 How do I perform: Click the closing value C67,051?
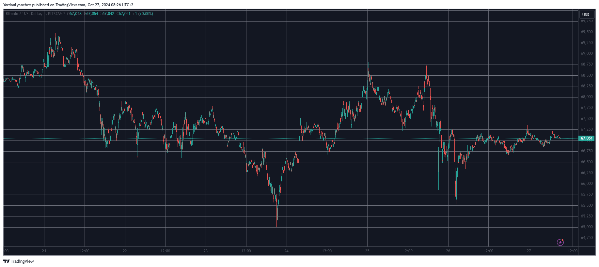point(124,14)
